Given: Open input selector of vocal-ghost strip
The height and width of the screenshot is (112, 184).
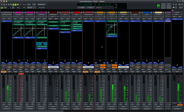Looking at the screenshot, I should pos(17,17).
